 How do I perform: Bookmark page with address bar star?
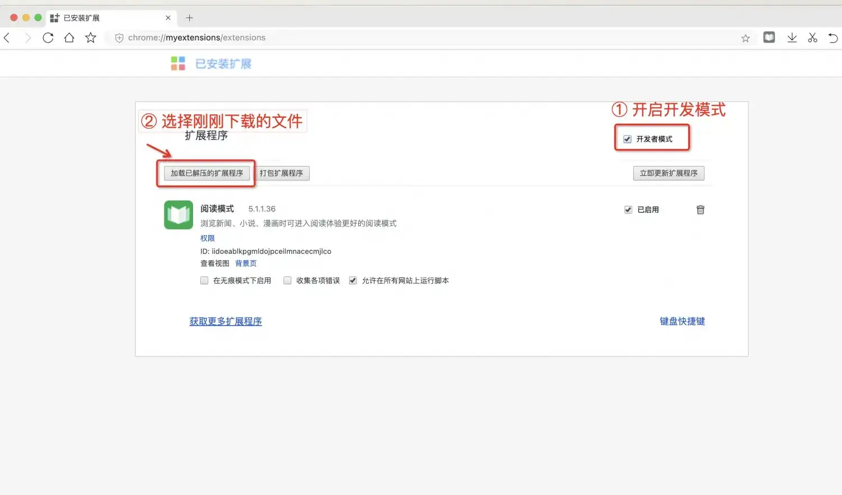tap(745, 38)
